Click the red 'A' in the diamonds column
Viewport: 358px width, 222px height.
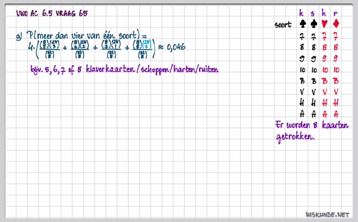point(336,114)
